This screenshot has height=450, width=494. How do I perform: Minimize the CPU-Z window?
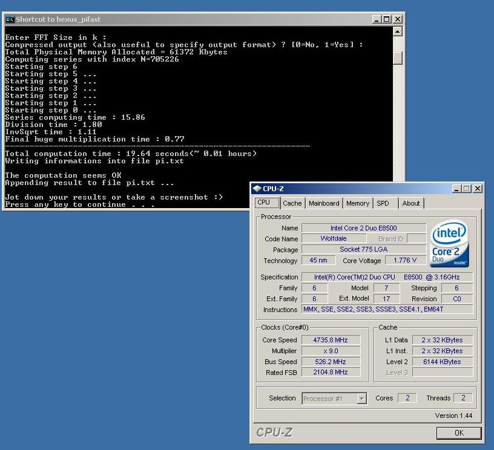[456, 189]
